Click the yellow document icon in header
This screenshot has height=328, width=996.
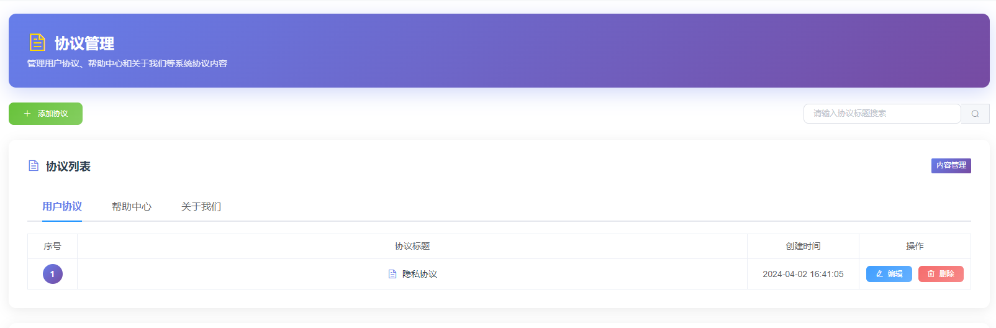(x=37, y=42)
